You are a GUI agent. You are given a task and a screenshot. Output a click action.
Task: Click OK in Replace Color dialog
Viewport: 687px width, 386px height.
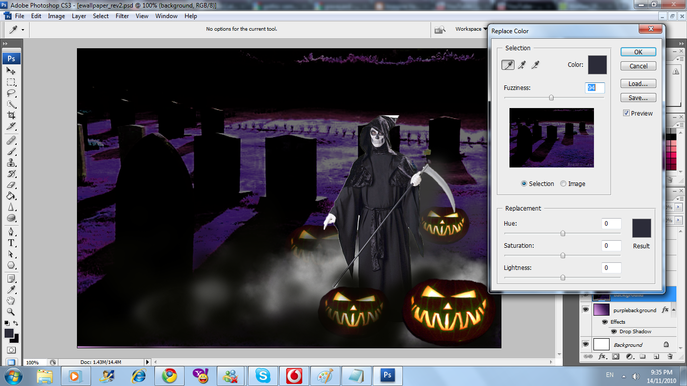638,52
